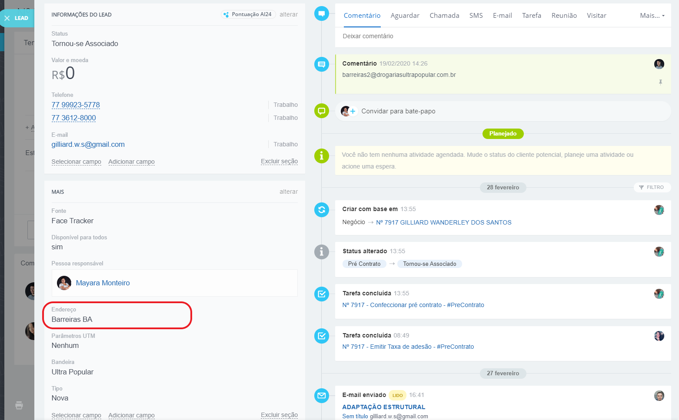Open deal Nº 7917 GILLIARD WANDERLEY DOS SANTOS
The width and height of the screenshot is (679, 420).
coord(443,222)
